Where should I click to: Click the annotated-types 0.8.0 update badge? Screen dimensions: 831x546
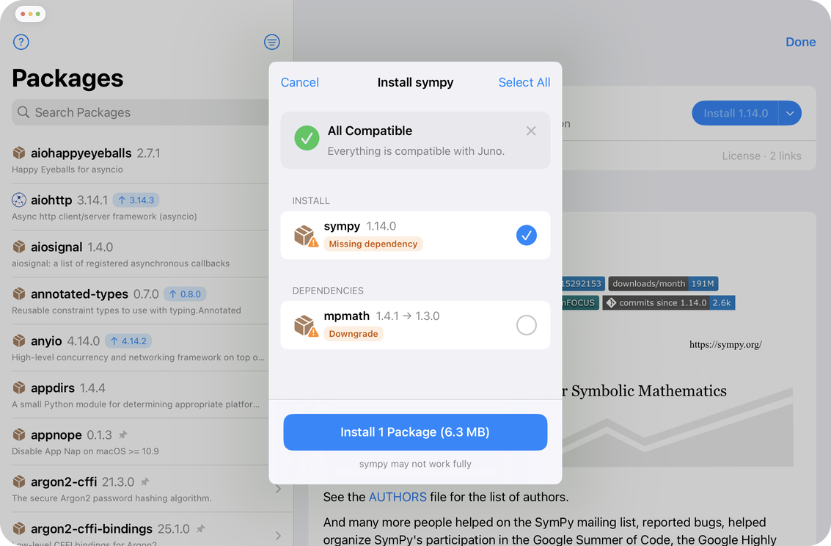click(x=185, y=294)
